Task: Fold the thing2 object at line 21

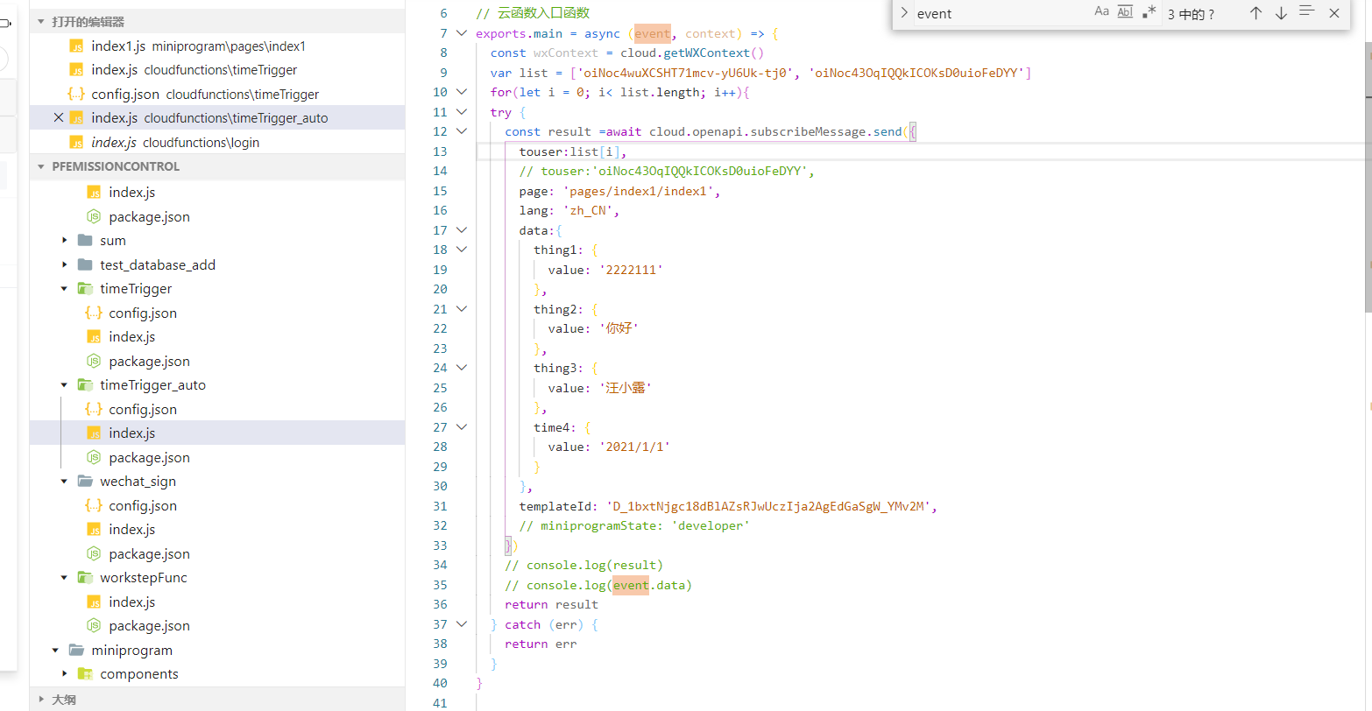Action: 462,309
